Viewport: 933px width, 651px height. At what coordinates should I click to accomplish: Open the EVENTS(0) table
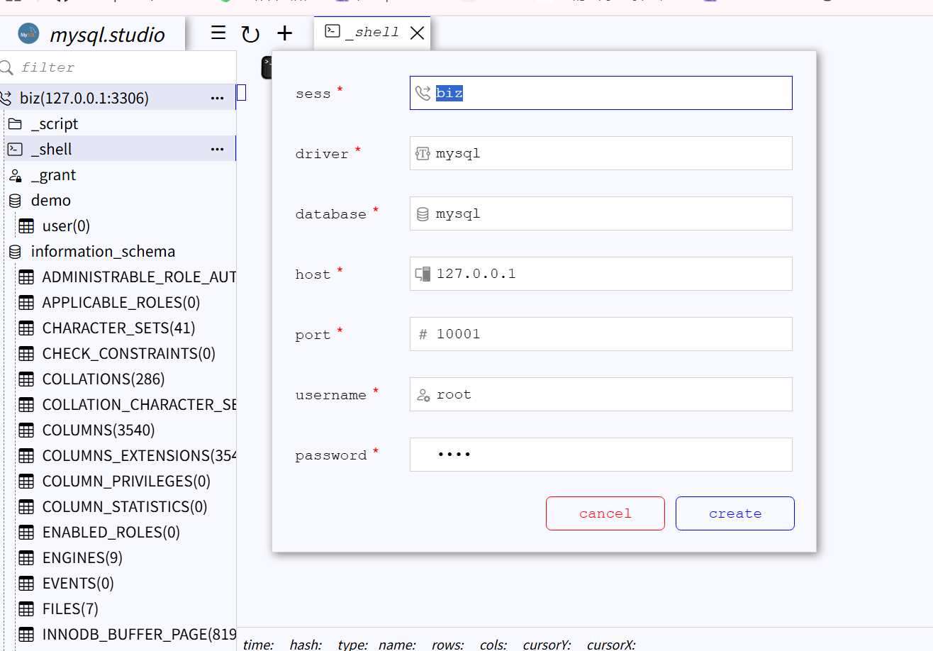(78, 583)
